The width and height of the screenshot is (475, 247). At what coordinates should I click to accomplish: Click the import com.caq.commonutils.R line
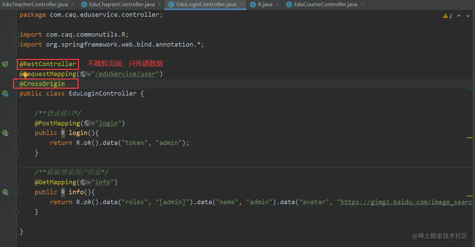tap(74, 35)
